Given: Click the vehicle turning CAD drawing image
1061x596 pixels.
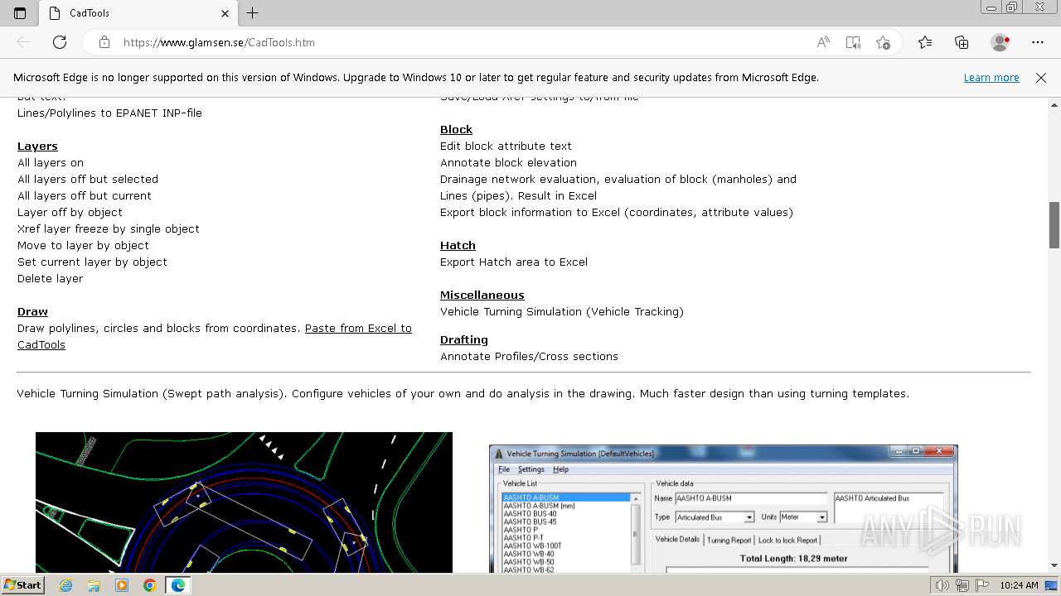Looking at the screenshot, I should click(x=244, y=502).
